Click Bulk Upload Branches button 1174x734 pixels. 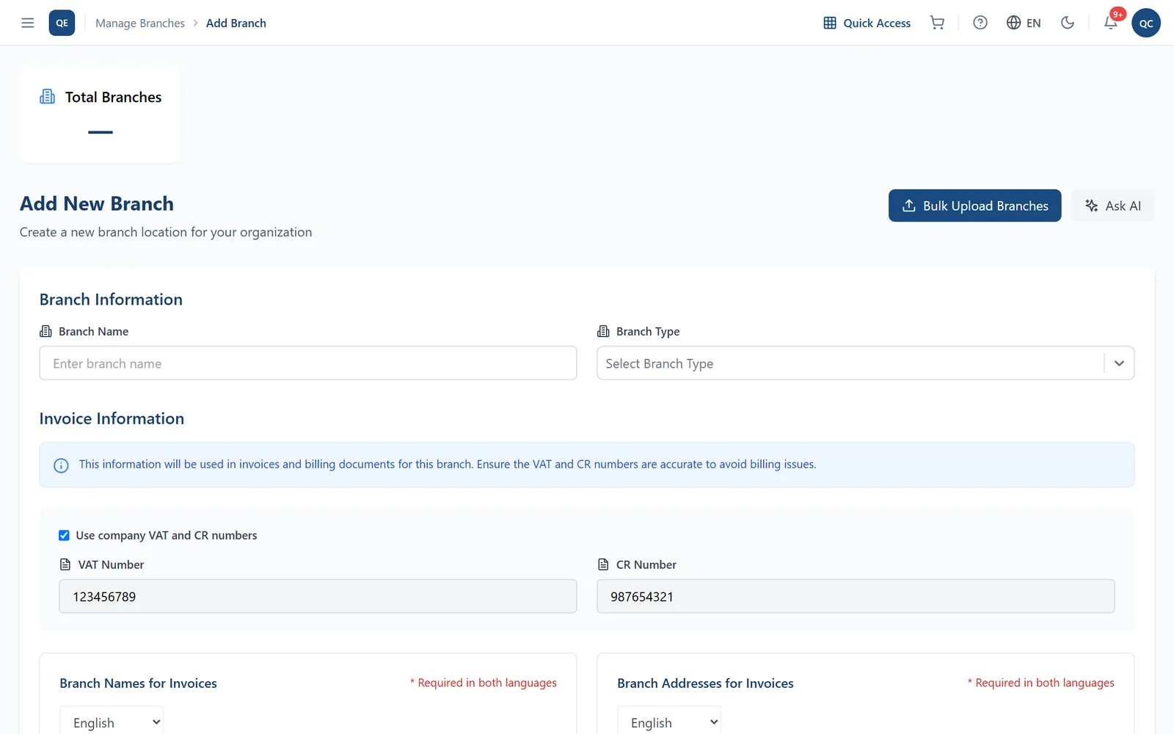tap(974, 206)
